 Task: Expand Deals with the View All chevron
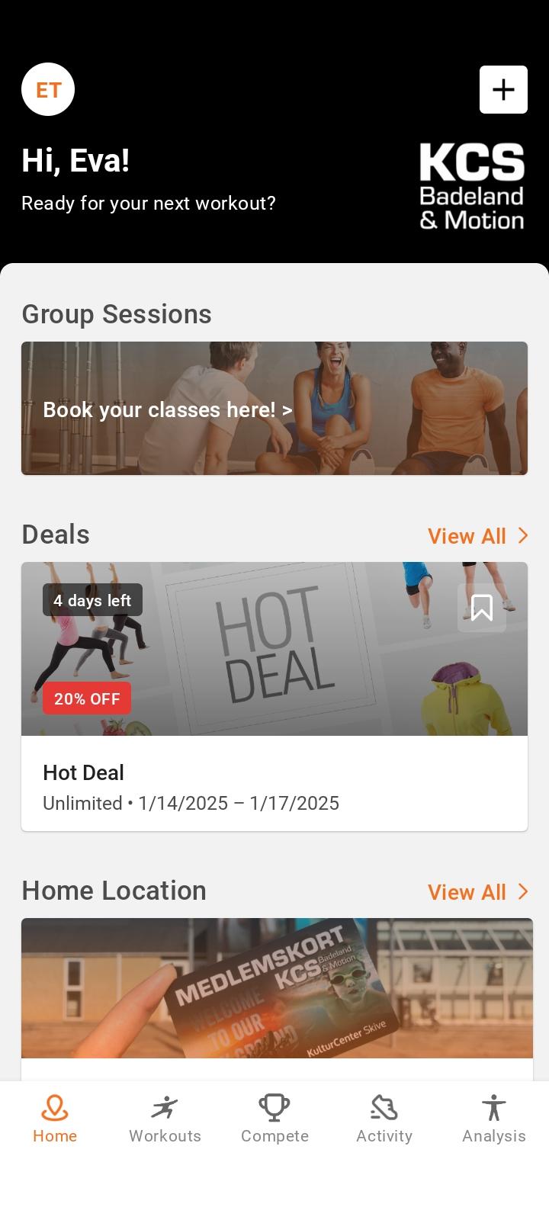pos(523,535)
